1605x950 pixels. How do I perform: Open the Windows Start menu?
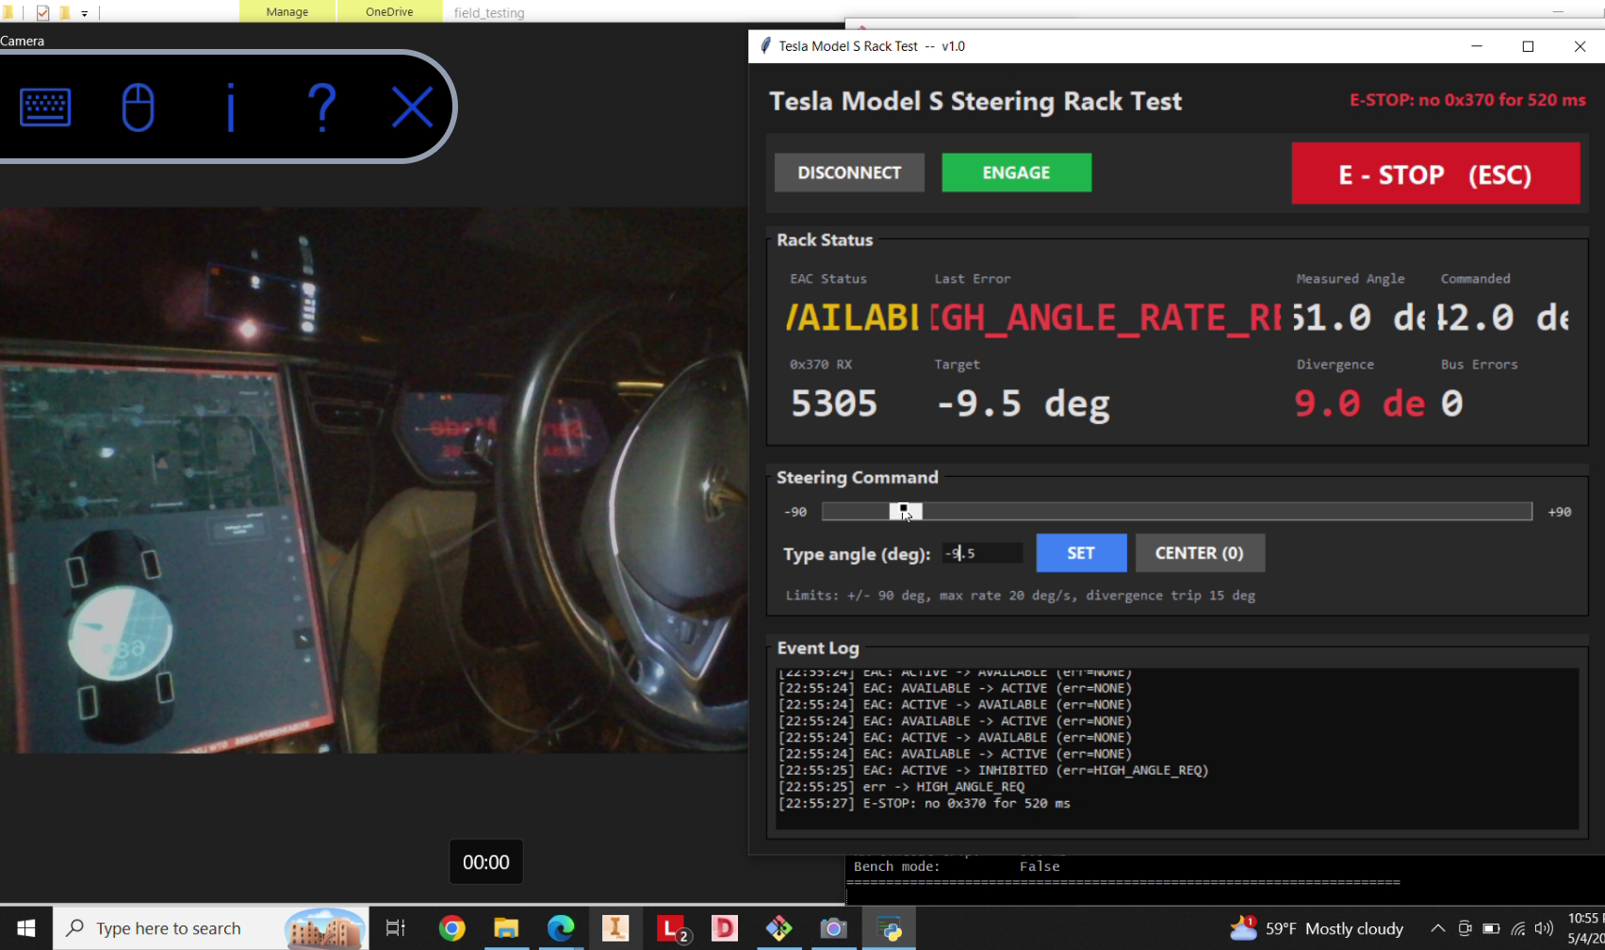(x=25, y=928)
